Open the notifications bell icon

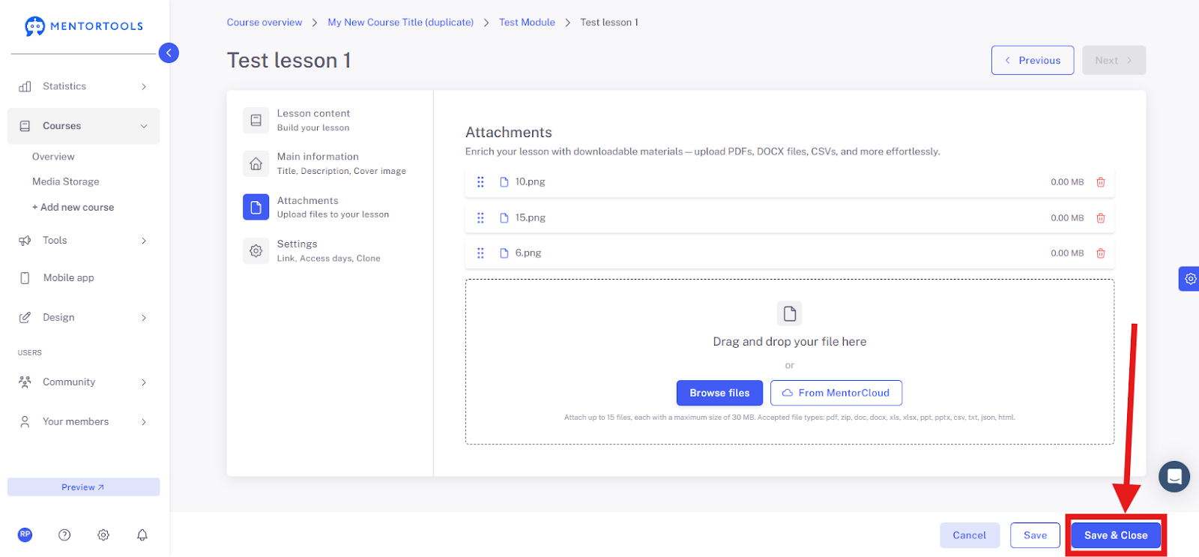tap(142, 535)
